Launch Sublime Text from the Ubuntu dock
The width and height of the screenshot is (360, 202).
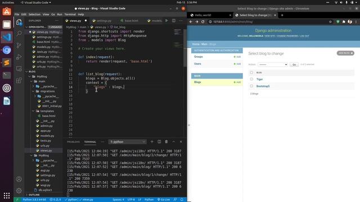[x=7, y=62]
